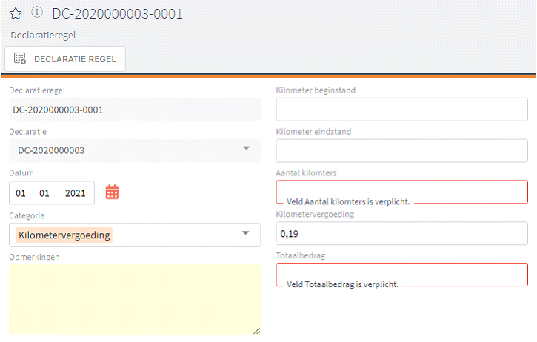
Task: Expand the Declaratie dropdown arrow
Action: (x=246, y=150)
